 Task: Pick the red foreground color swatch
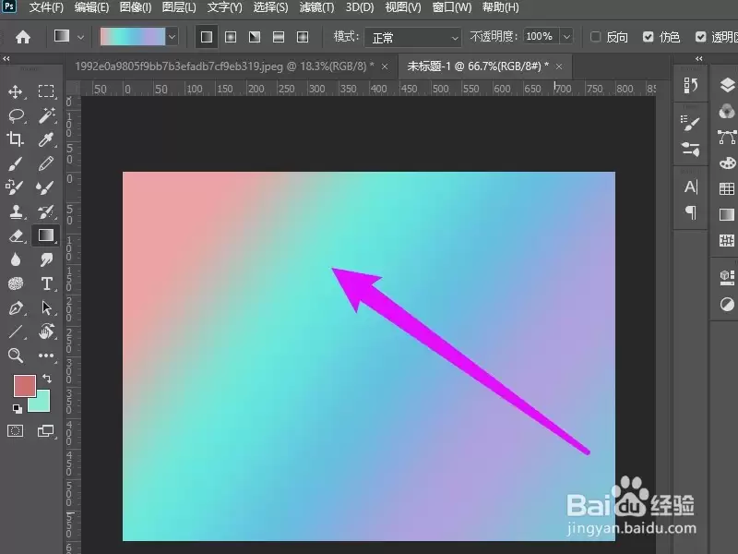[25, 385]
